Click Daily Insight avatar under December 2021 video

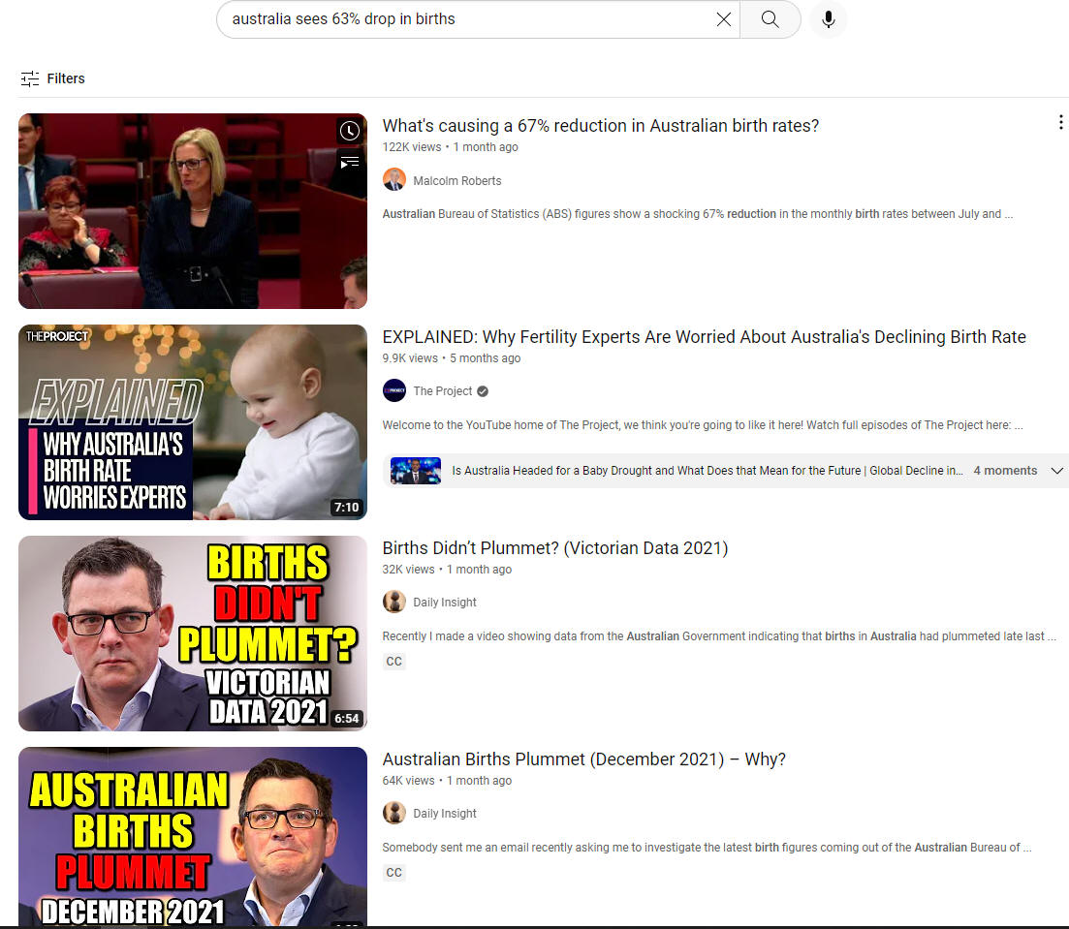coord(394,813)
